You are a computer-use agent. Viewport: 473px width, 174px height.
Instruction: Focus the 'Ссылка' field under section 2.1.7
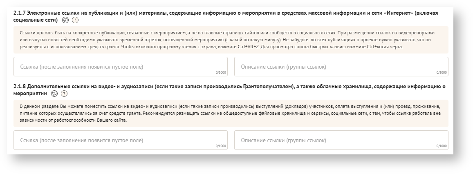[x=120, y=67]
